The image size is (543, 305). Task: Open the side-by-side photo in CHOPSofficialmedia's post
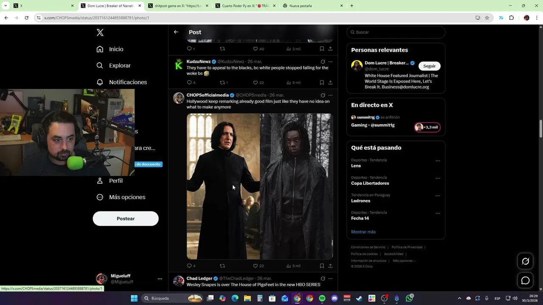click(x=260, y=186)
